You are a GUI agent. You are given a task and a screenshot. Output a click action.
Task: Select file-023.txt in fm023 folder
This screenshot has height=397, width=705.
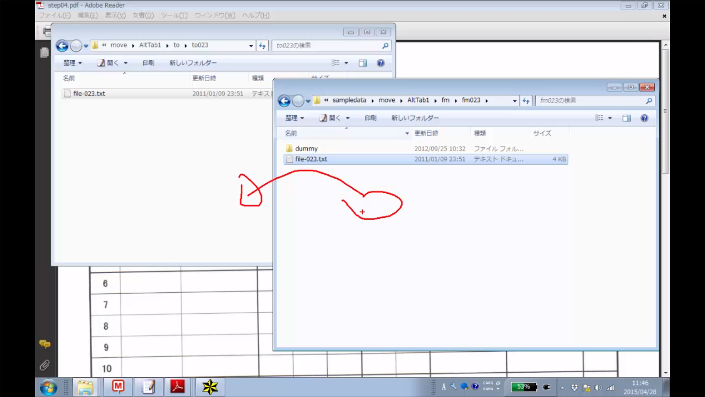coord(311,159)
